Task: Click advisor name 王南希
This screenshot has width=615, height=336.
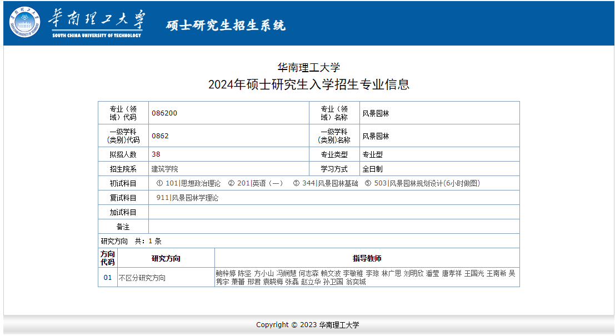Action: (x=497, y=273)
